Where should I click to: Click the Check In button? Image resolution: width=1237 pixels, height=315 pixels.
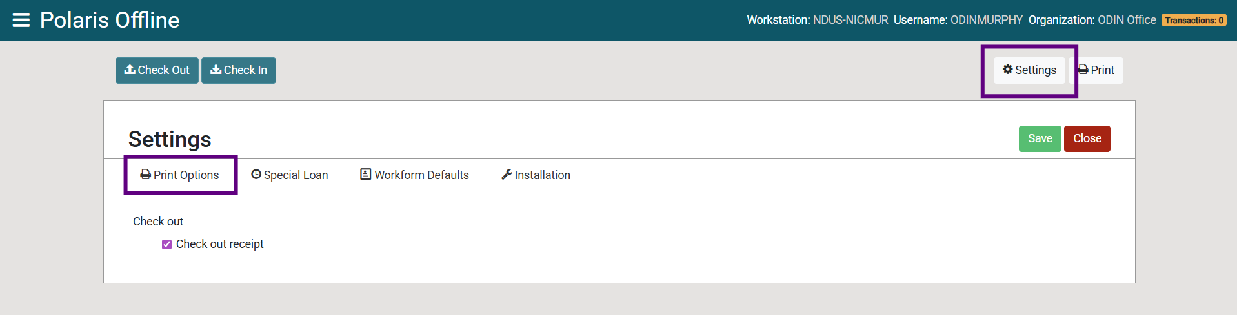tap(239, 70)
